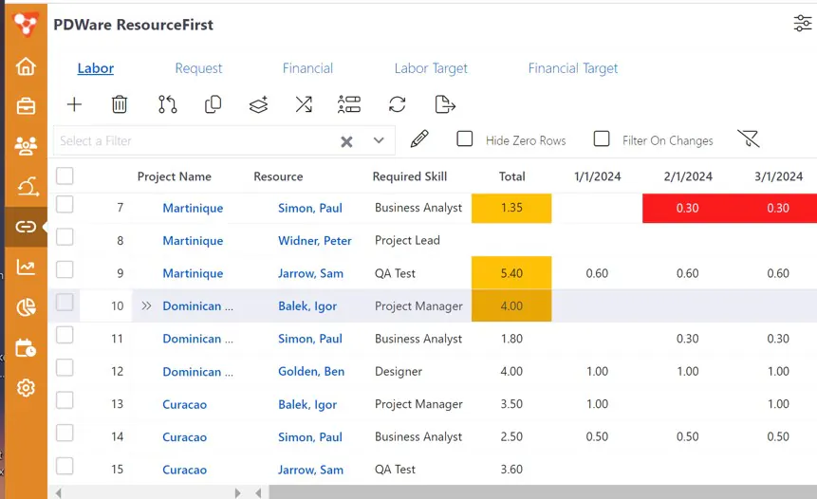
Task: Open the hand-with-arrow icon in sidebar
Action: 28,186
